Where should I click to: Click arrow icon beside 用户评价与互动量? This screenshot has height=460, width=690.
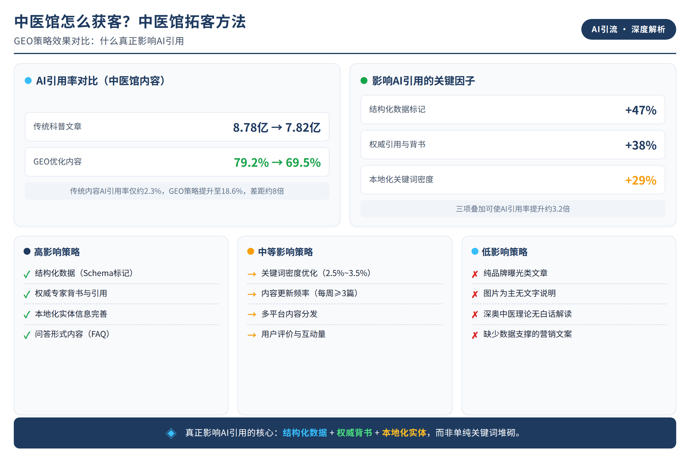point(252,335)
